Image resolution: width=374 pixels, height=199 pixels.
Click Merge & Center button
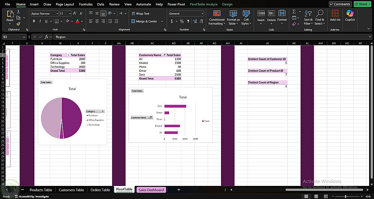coord(144,21)
